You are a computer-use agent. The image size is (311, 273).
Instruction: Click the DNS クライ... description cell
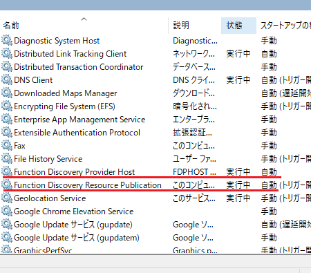coord(194,80)
